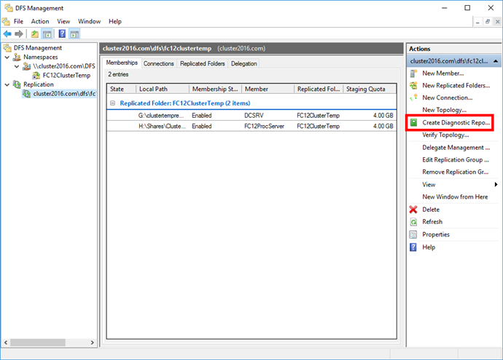Select the DCSRV member row
The image size is (503, 360).
pos(251,115)
